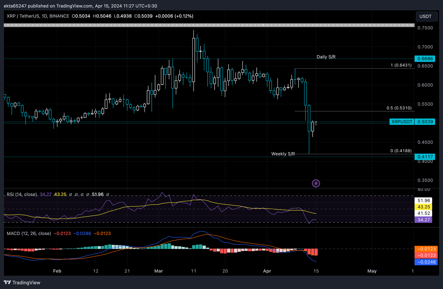Click the 0.6686 Daily S/R price badge
The height and width of the screenshot is (289, 443).
(x=425, y=58)
